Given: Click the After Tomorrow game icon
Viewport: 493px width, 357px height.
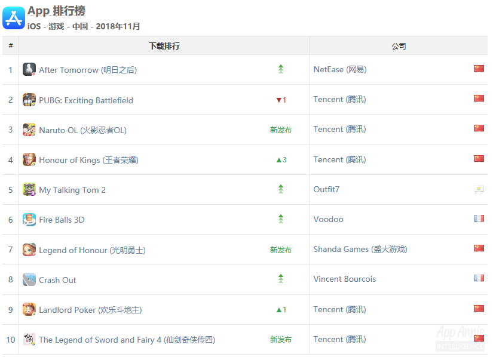Looking at the screenshot, I should [29, 69].
